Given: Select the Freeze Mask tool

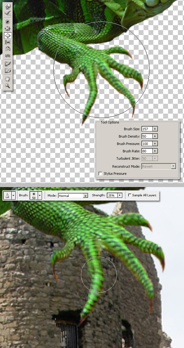Looking at the screenshot, I should coord(8,64).
